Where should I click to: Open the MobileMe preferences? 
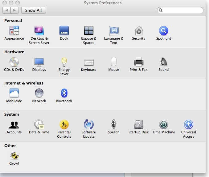[14, 93]
